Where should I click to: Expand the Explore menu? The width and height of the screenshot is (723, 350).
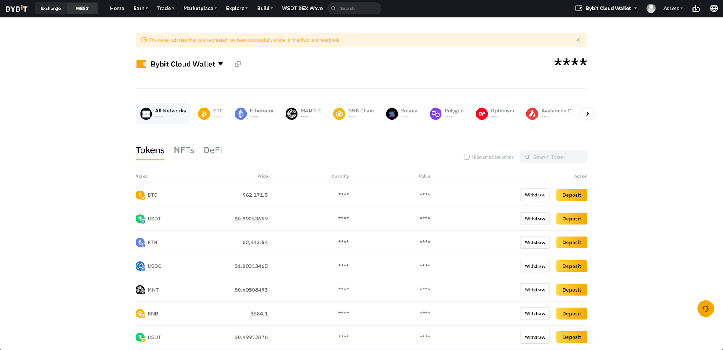(237, 9)
